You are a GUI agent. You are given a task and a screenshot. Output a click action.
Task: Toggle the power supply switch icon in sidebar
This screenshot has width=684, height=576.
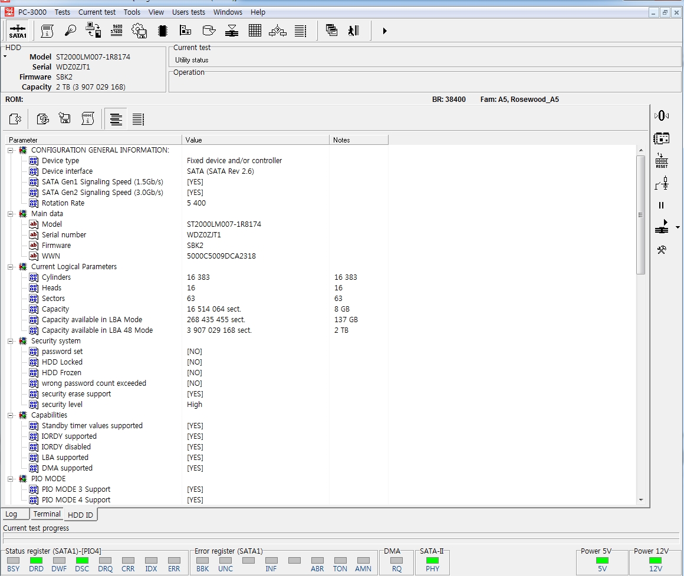(662, 184)
